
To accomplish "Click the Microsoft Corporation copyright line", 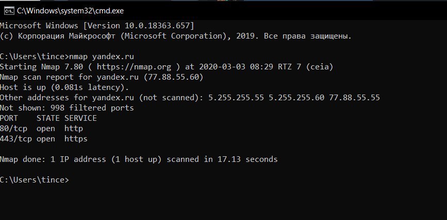I will (x=176, y=36).
